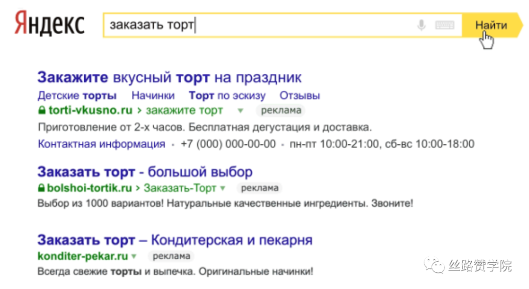The image size is (529, 289).
Task: Open the Контактная информация link
Action: coord(101,144)
